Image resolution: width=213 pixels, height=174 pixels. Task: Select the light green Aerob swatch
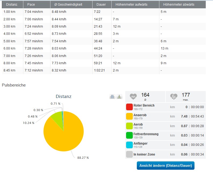(129, 126)
